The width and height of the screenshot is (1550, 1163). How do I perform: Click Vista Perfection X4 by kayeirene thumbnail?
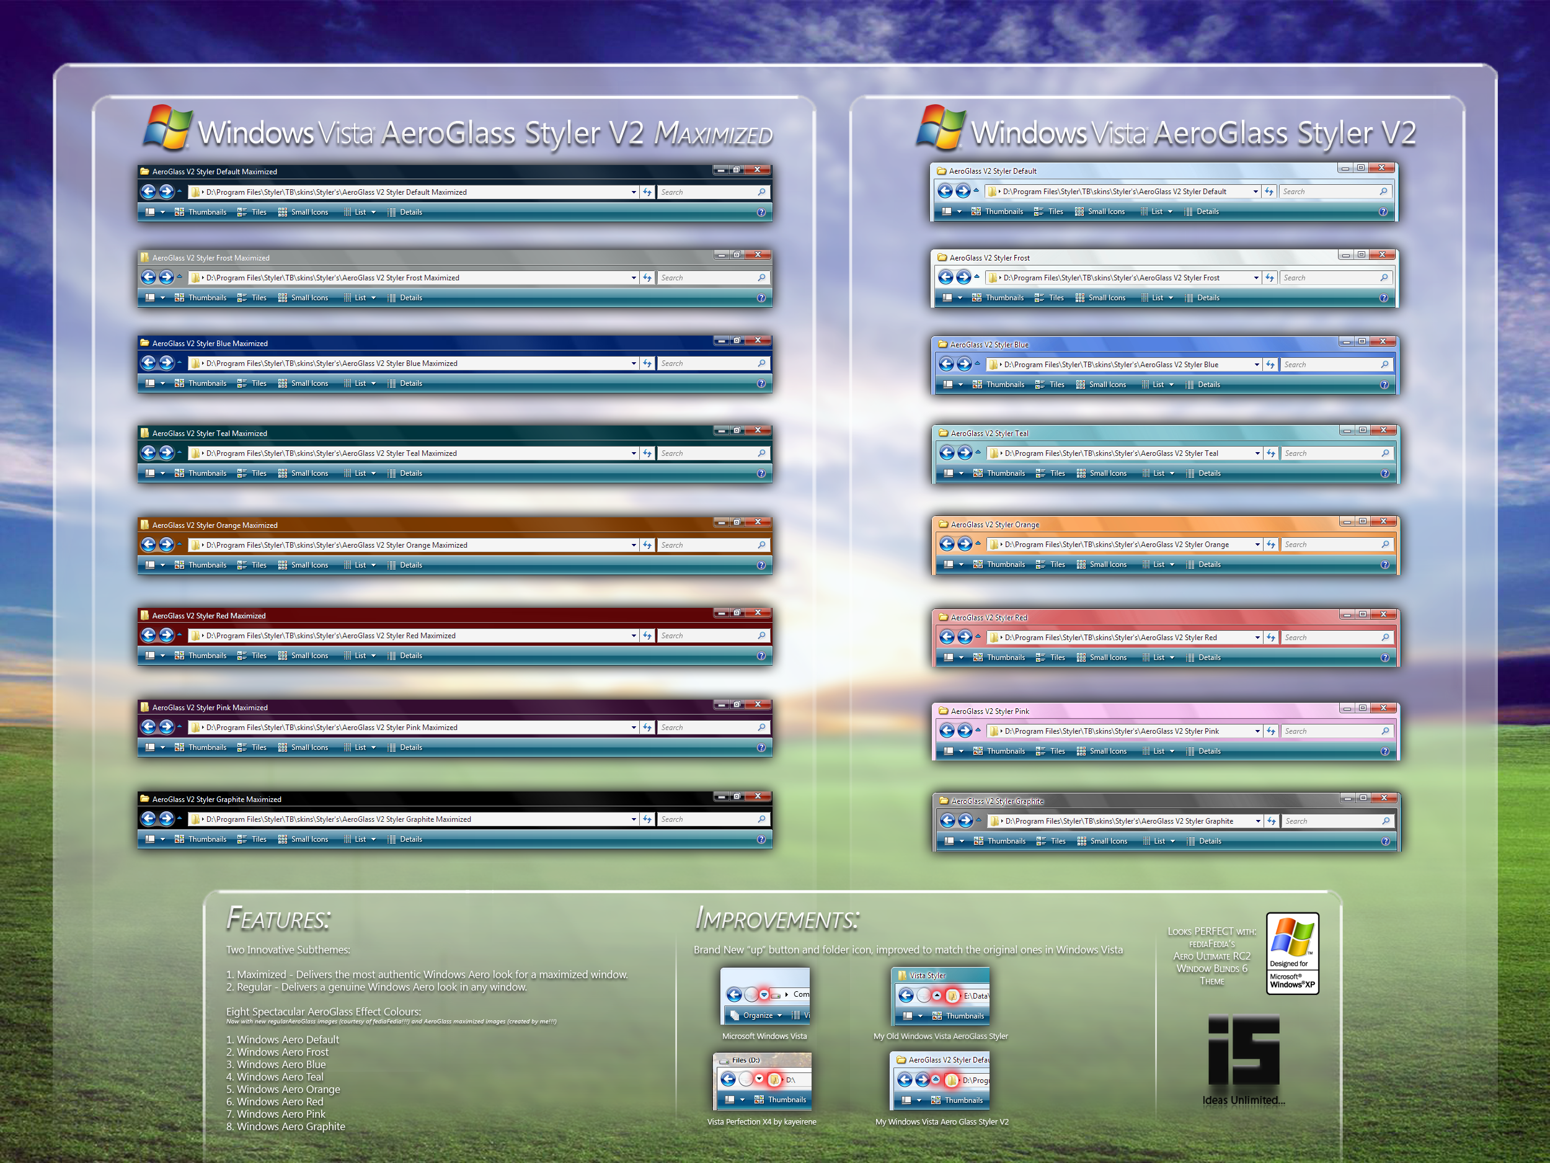point(763,1081)
